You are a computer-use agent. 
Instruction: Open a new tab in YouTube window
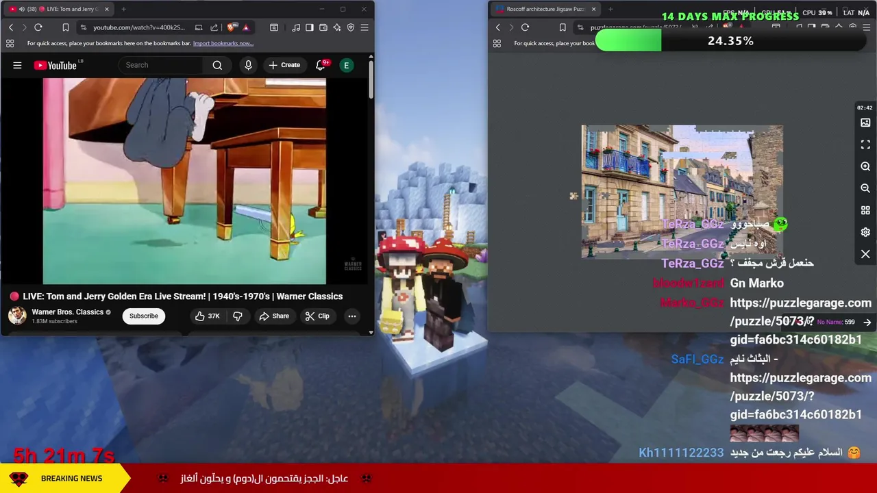click(x=124, y=9)
